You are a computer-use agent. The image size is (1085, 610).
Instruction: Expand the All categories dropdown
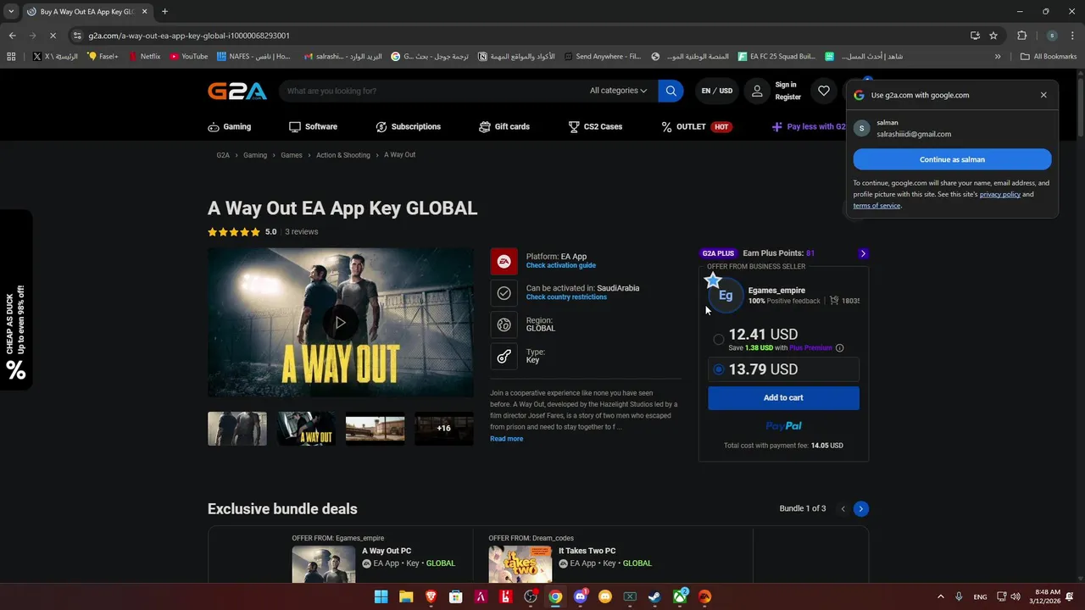618,91
